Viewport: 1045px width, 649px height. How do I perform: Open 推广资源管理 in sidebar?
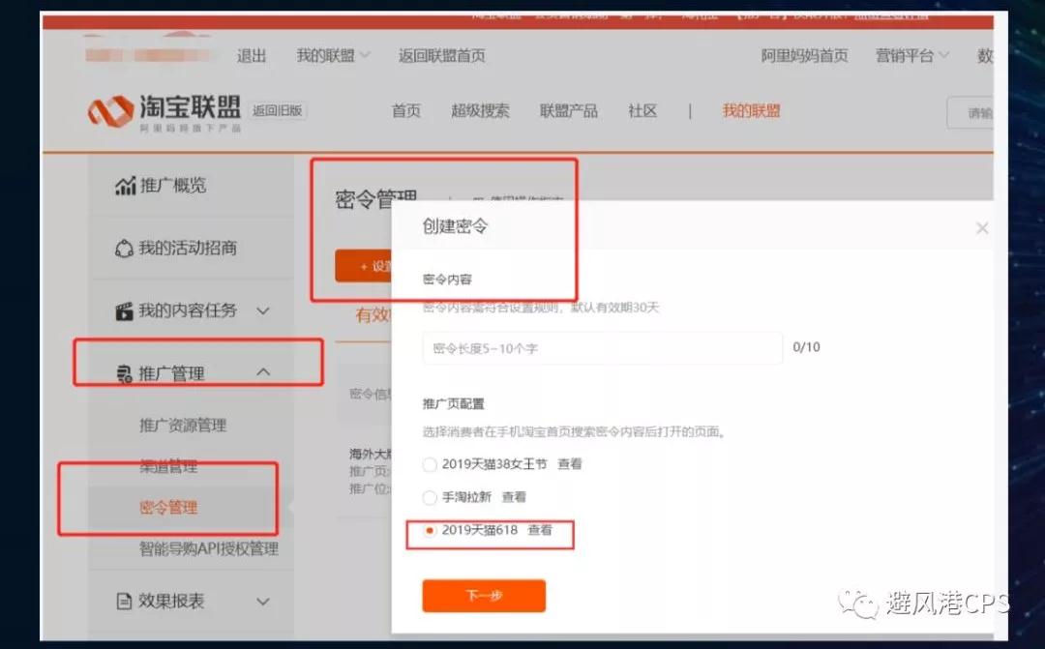coord(183,426)
